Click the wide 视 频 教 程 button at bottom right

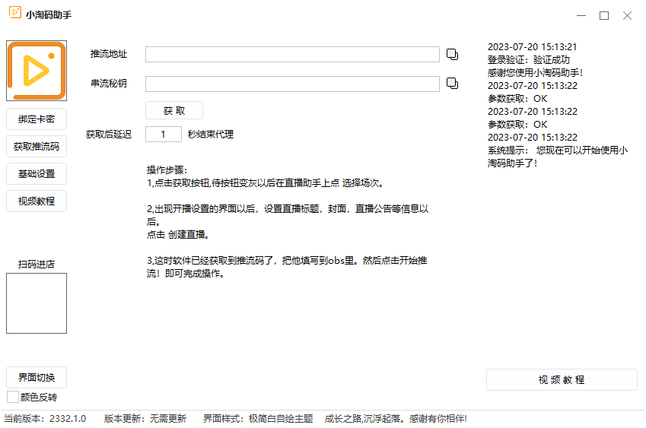562,380
